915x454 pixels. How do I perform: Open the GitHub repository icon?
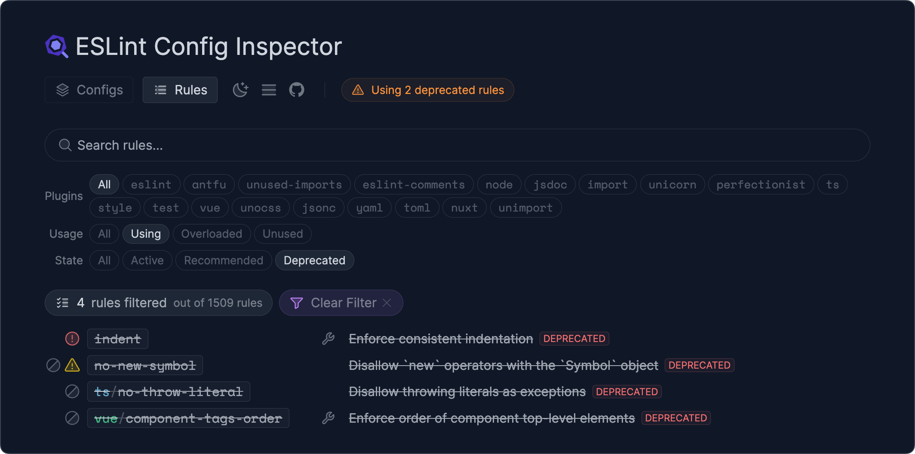point(297,90)
